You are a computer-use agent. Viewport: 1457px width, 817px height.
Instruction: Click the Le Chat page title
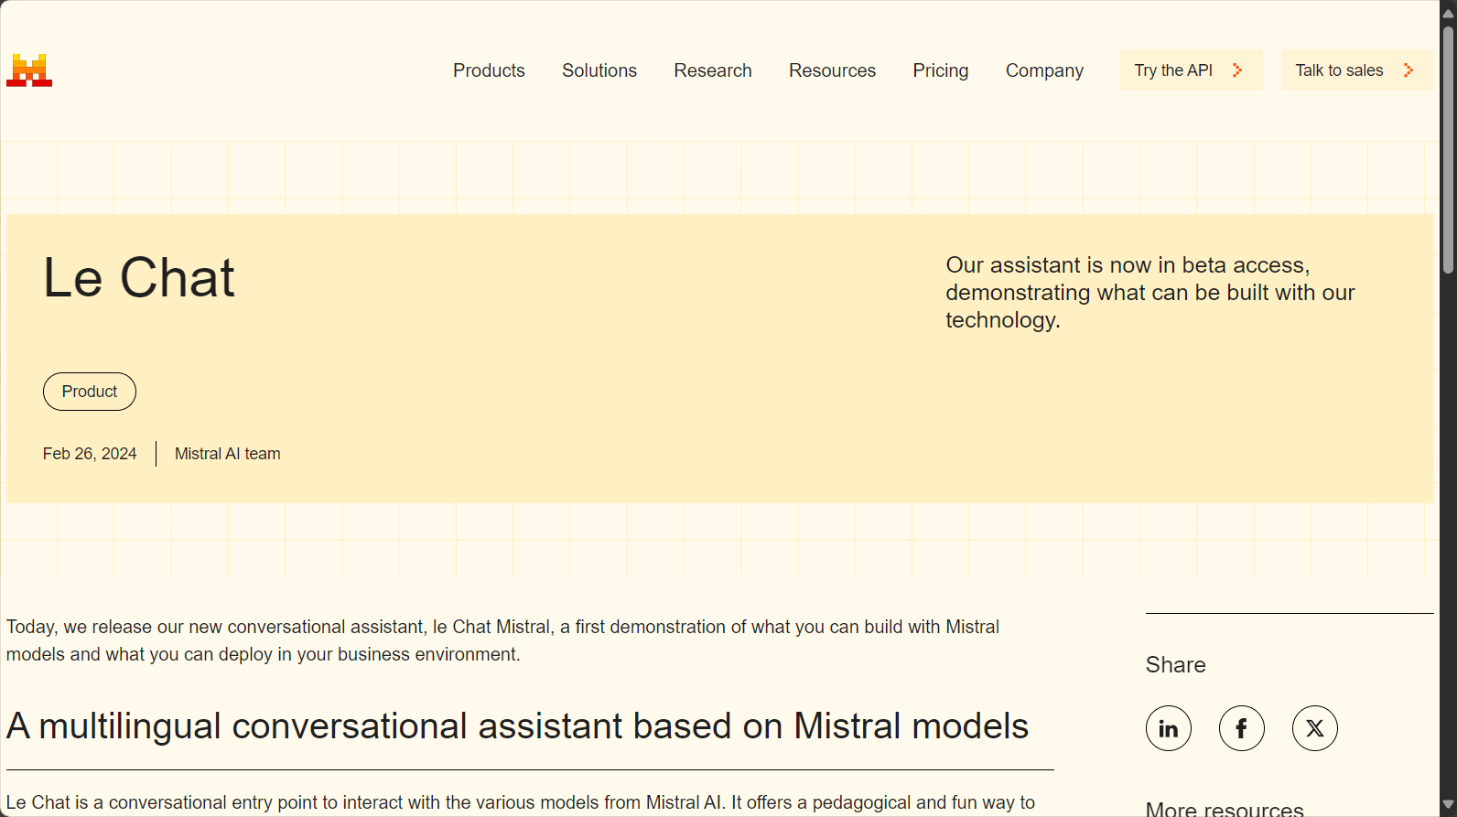(139, 278)
